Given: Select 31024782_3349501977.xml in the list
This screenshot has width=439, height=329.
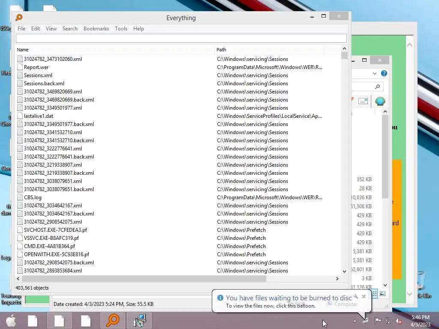Looking at the screenshot, I should point(178,108).
